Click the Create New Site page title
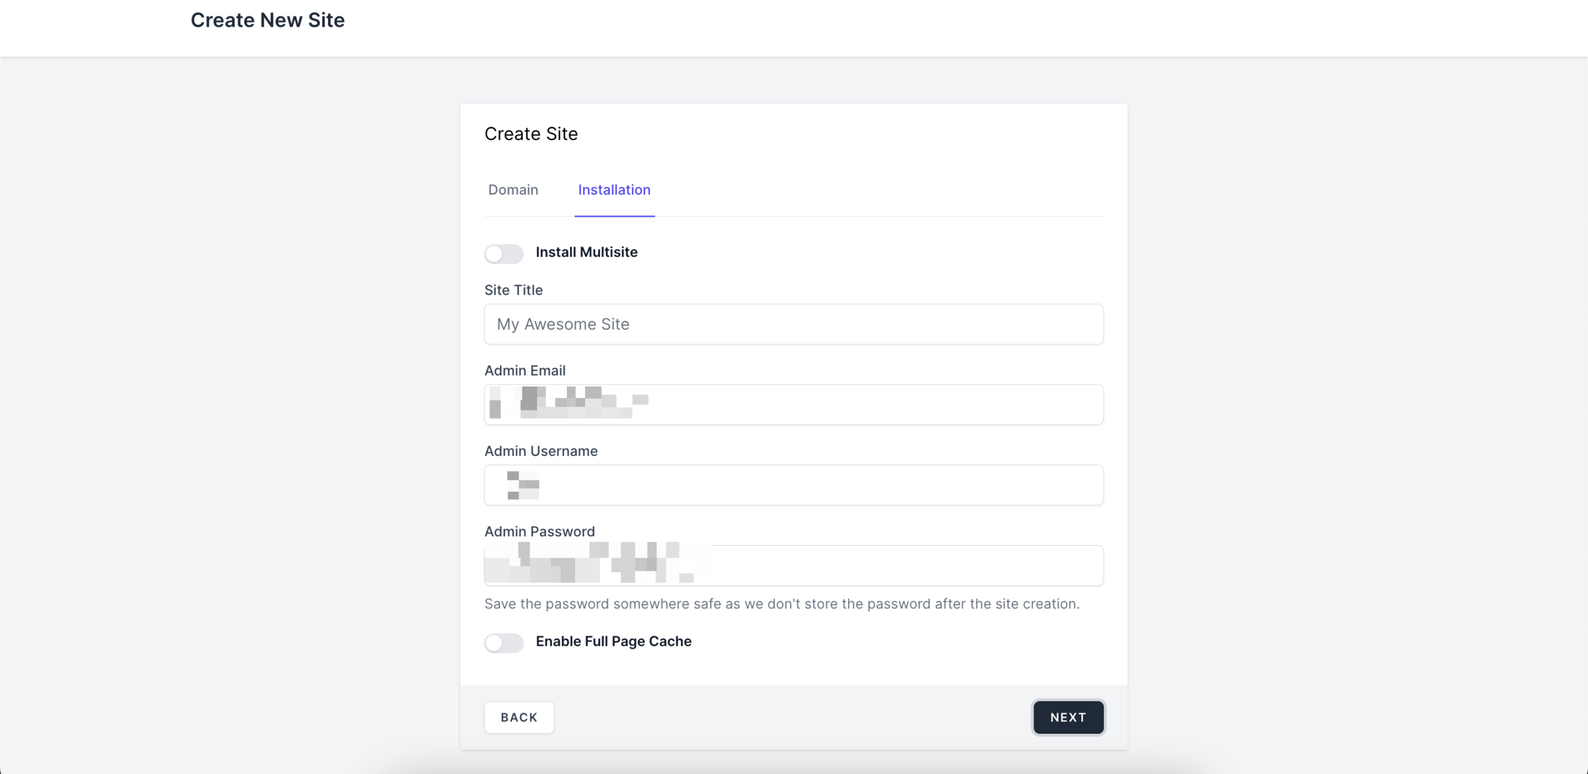Image resolution: width=1588 pixels, height=774 pixels. pyautogui.click(x=267, y=20)
